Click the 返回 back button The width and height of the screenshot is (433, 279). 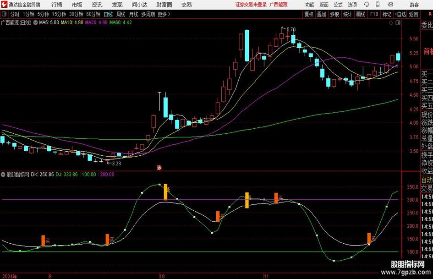[413, 14]
